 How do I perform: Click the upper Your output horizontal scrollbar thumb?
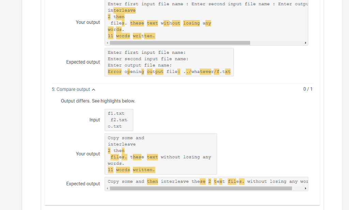coord(180,43)
